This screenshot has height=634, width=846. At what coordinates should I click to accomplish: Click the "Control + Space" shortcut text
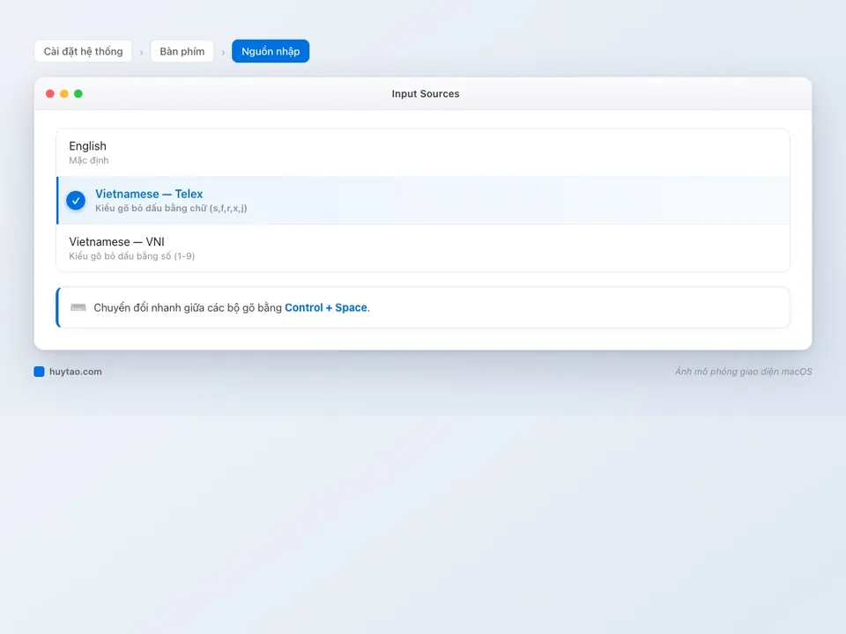326,307
